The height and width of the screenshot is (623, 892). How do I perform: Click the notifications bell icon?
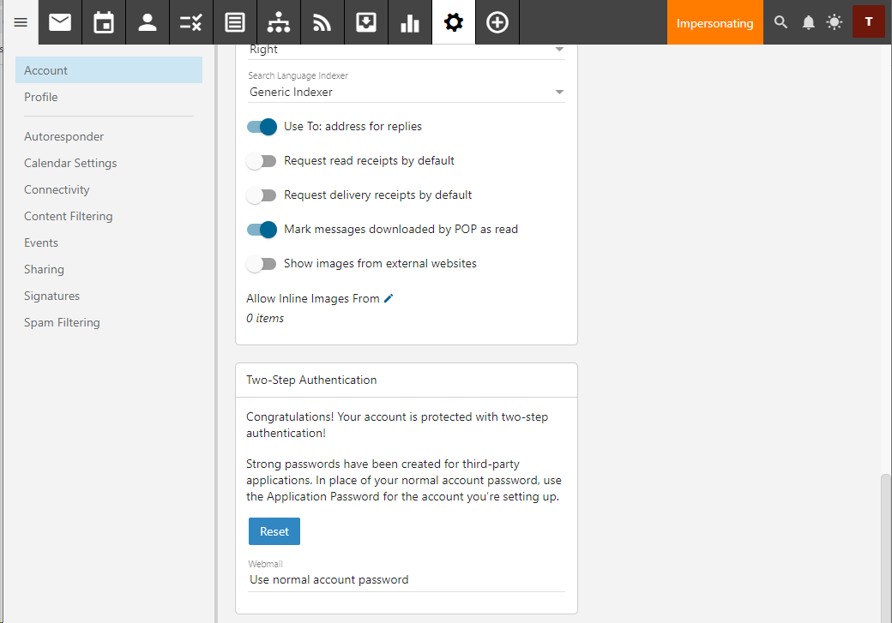coord(808,22)
